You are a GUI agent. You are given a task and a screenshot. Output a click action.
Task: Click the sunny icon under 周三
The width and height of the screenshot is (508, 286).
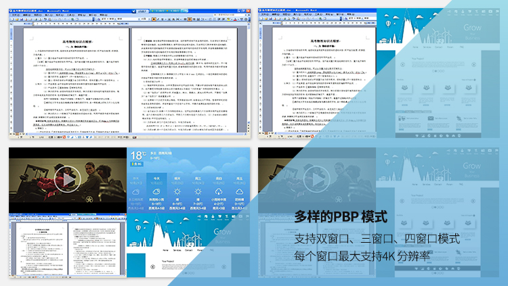pos(198,191)
